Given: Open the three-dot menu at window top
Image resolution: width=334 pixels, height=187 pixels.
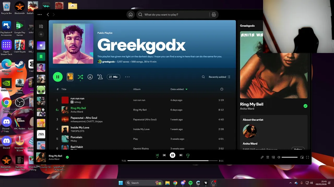Looking at the screenshot, I should pos(40,15).
